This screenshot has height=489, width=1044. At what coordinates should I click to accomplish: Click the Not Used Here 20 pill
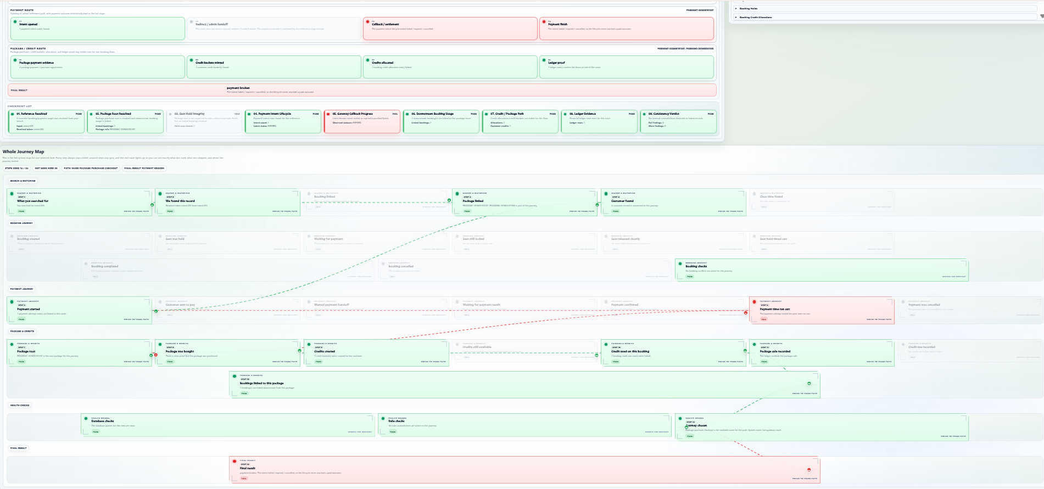point(46,168)
